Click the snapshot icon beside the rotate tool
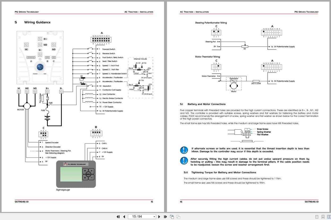The height and width of the screenshot is (220, 331). [x=178, y=217]
